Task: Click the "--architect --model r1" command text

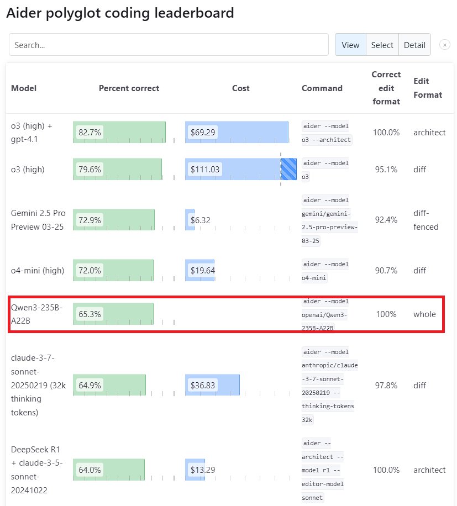Action: 323,470
